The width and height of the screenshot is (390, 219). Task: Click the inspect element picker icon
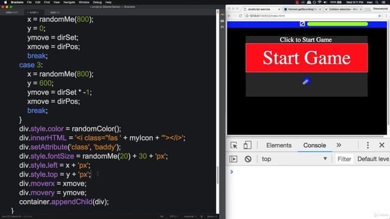(x=233, y=145)
